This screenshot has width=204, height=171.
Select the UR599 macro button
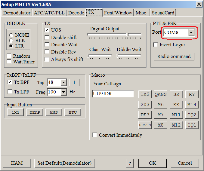[145, 125]
